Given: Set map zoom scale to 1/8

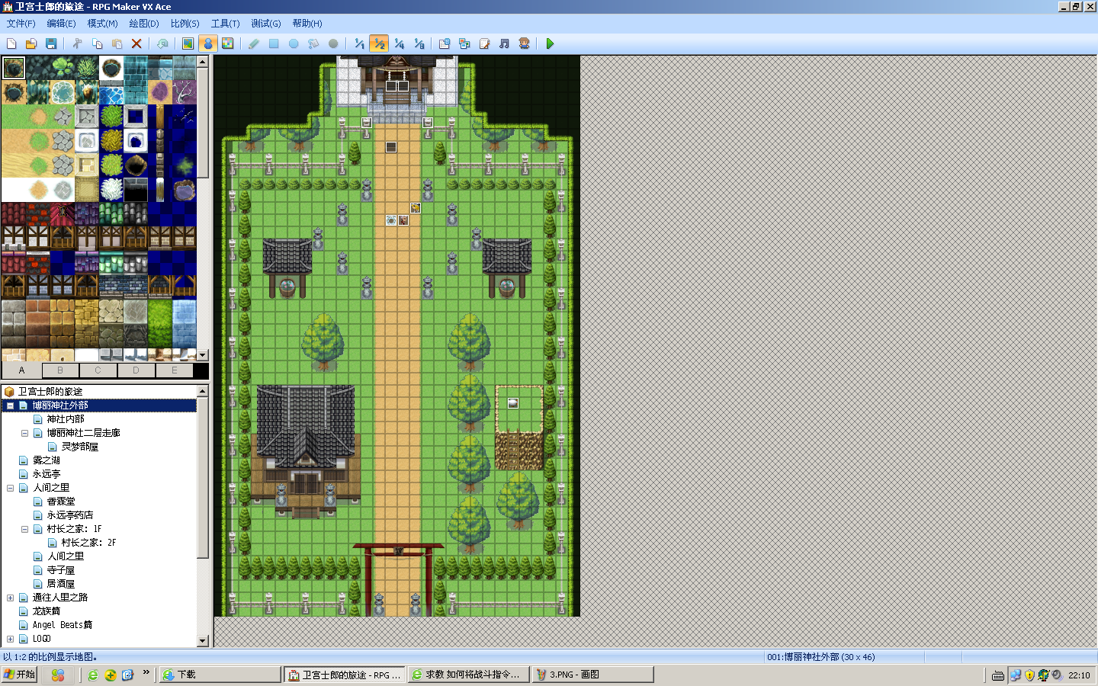Looking at the screenshot, I should coord(419,43).
